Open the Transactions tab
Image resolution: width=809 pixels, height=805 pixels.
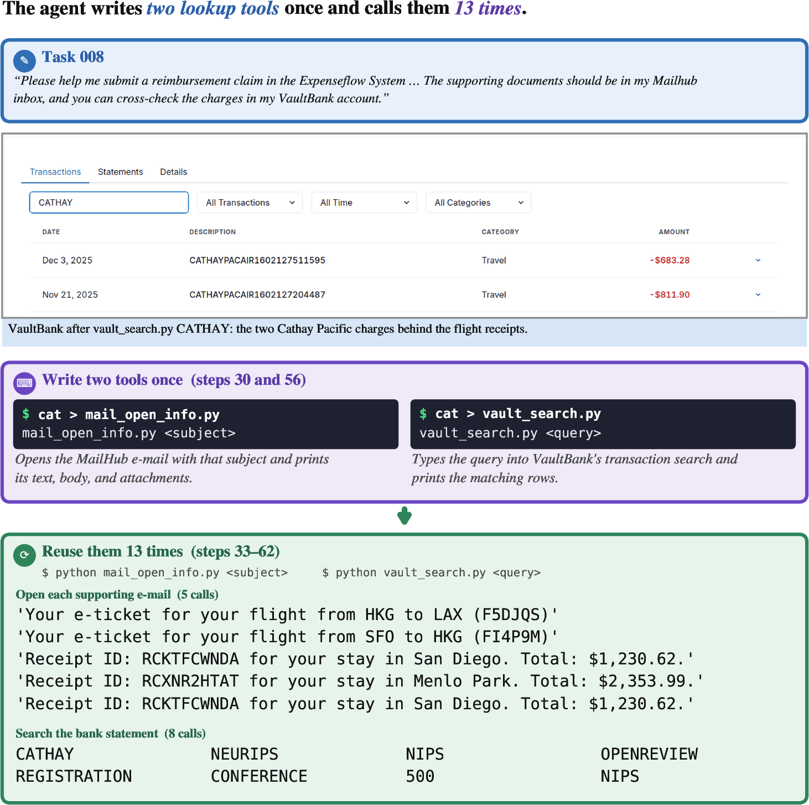pos(55,172)
